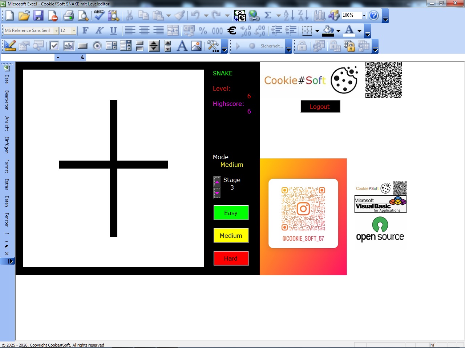Open the Fenster menu
This screenshot has width=465, height=348.
(x=7, y=220)
